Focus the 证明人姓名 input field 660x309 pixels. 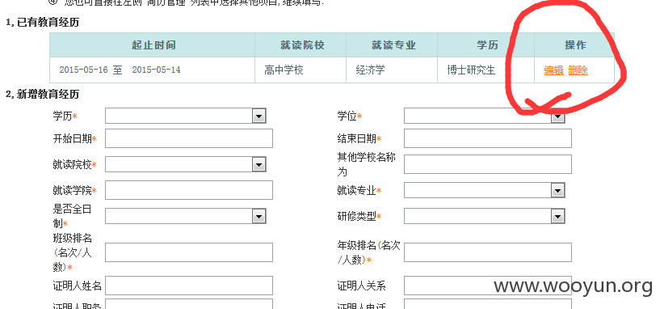coord(189,286)
